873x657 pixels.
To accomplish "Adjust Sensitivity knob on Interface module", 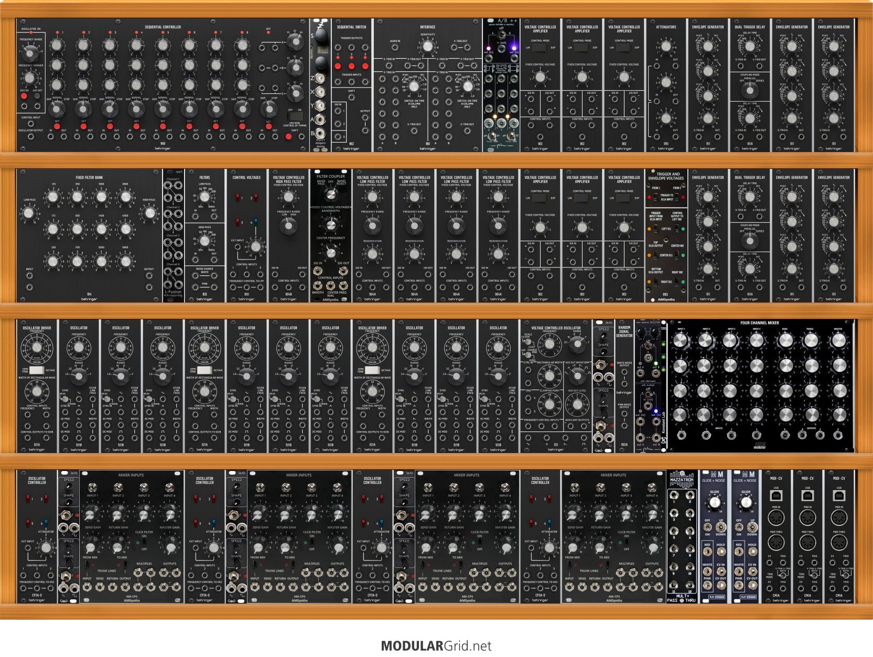I will tap(428, 46).
